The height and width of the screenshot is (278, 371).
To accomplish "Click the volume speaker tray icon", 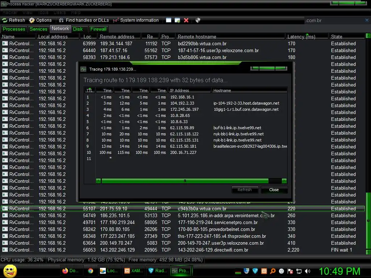I will click(308, 271).
